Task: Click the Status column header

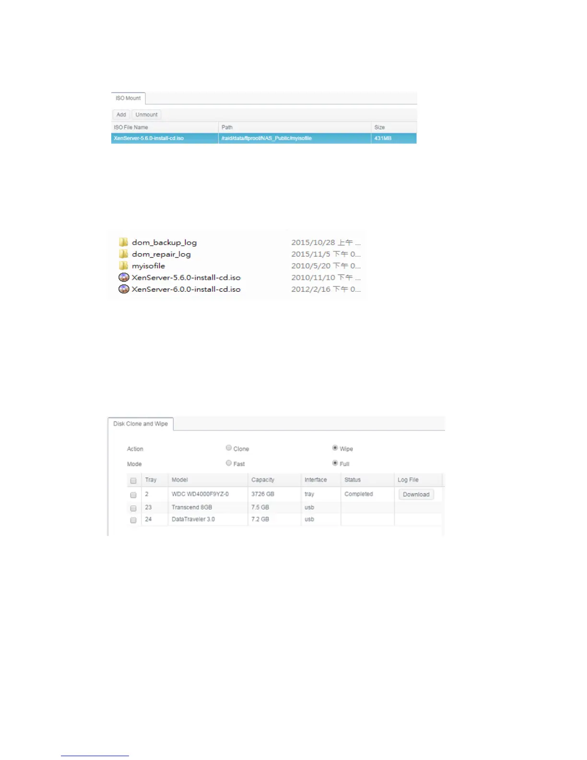Action: click(367, 480)
